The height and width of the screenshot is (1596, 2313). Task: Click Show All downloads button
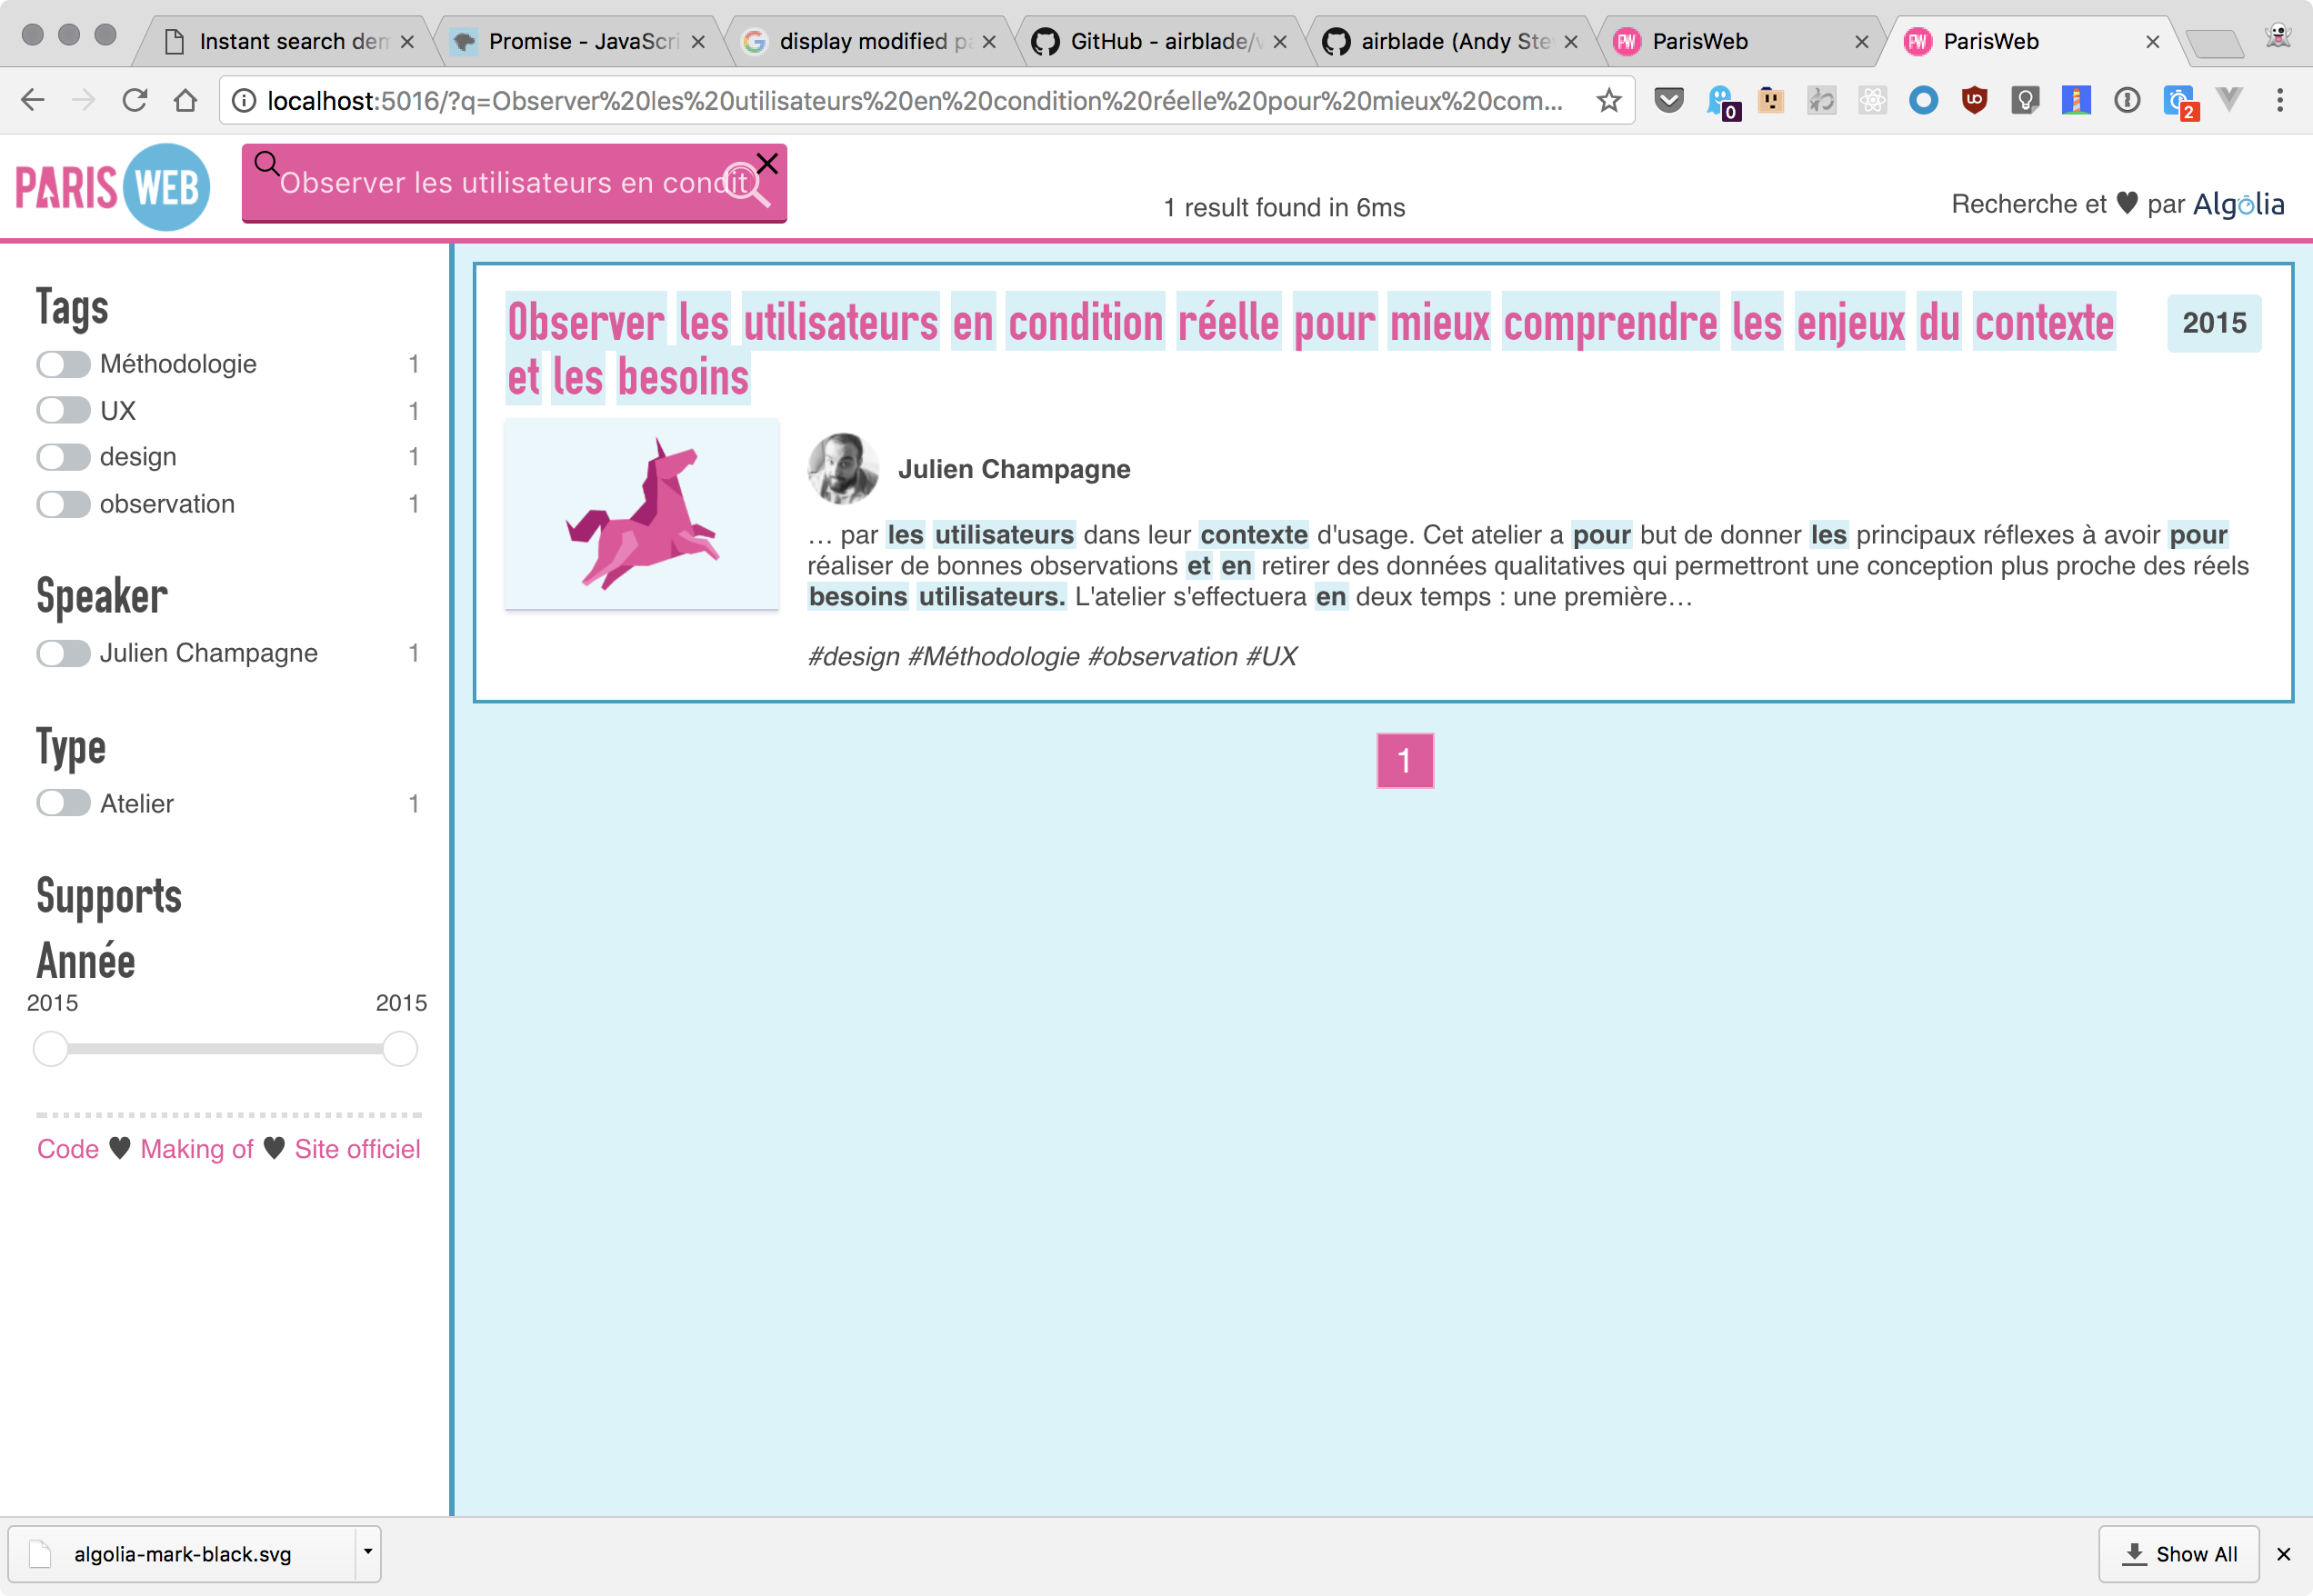tap(2179, 1554)
